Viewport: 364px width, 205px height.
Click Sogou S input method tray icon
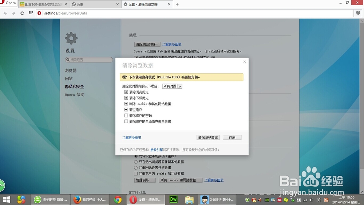tap(326, 200)
